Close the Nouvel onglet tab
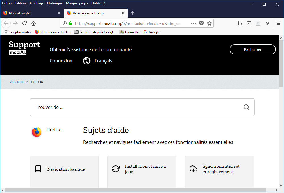This screenshot has width=284, height=193. [x=59, y=13]
